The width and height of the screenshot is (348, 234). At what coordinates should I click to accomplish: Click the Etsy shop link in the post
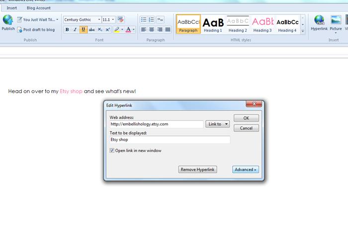tap(71, 91)
